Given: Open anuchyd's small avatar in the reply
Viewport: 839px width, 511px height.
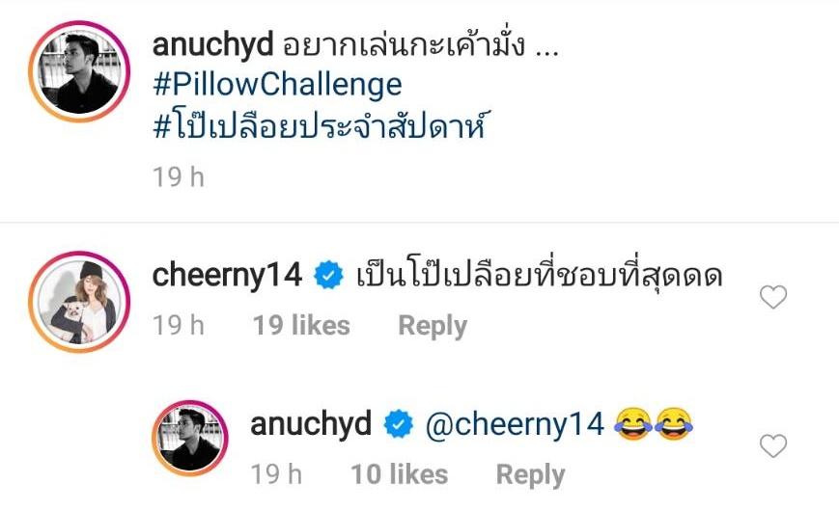Looking at the screenshot, I should pyautogui.click(x=190, y=439).
